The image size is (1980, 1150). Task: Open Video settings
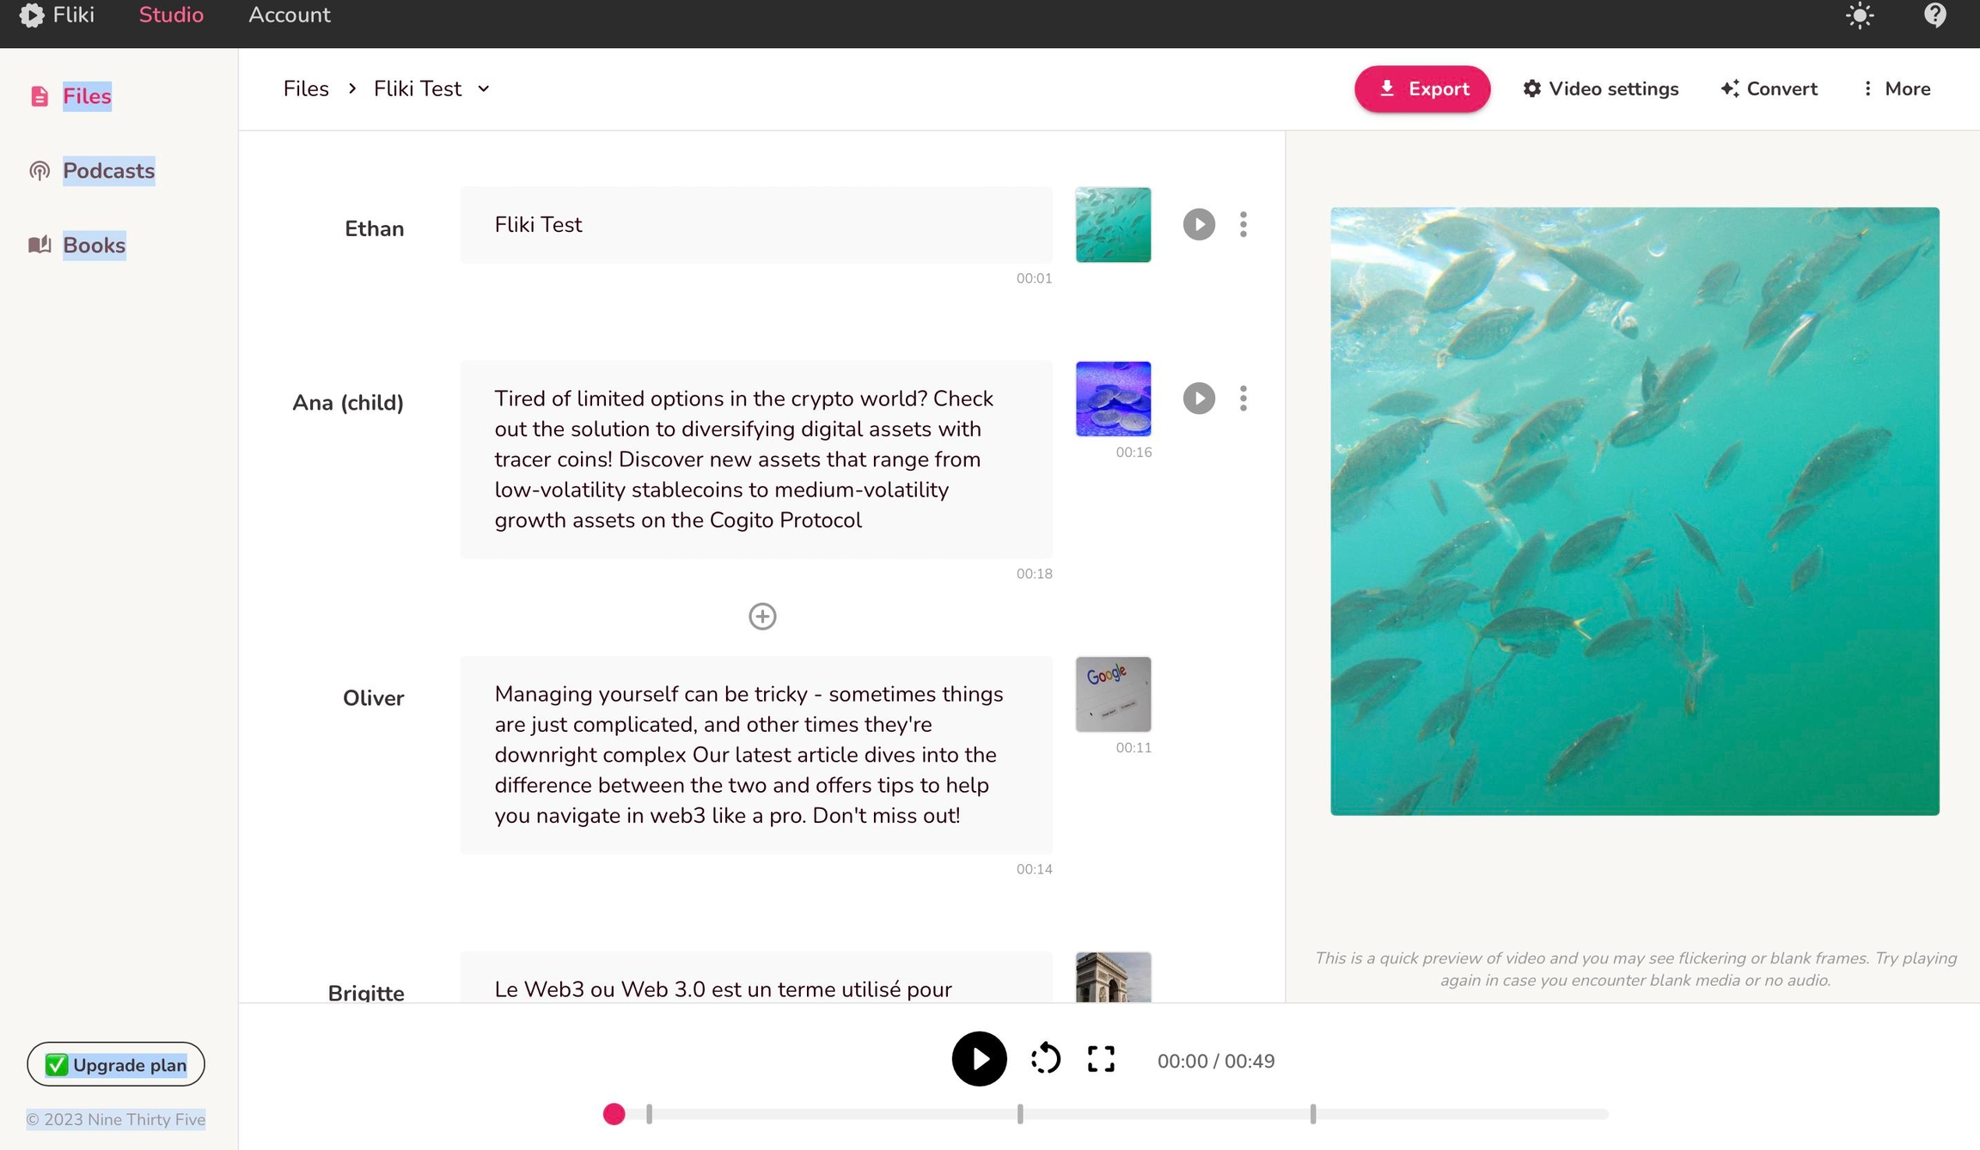point(1601,89)
